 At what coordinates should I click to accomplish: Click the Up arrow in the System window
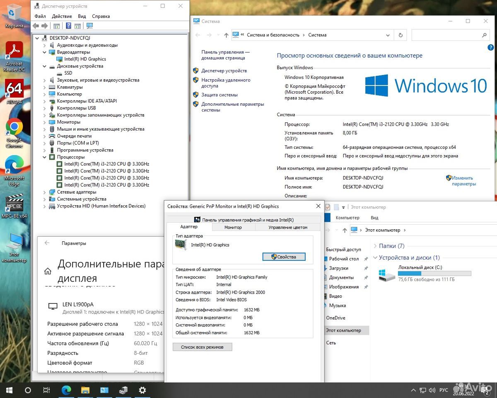[x=226, y=35]
